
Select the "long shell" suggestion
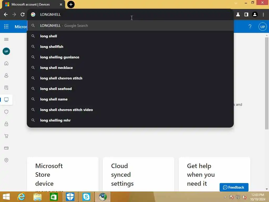click(130, 36)
